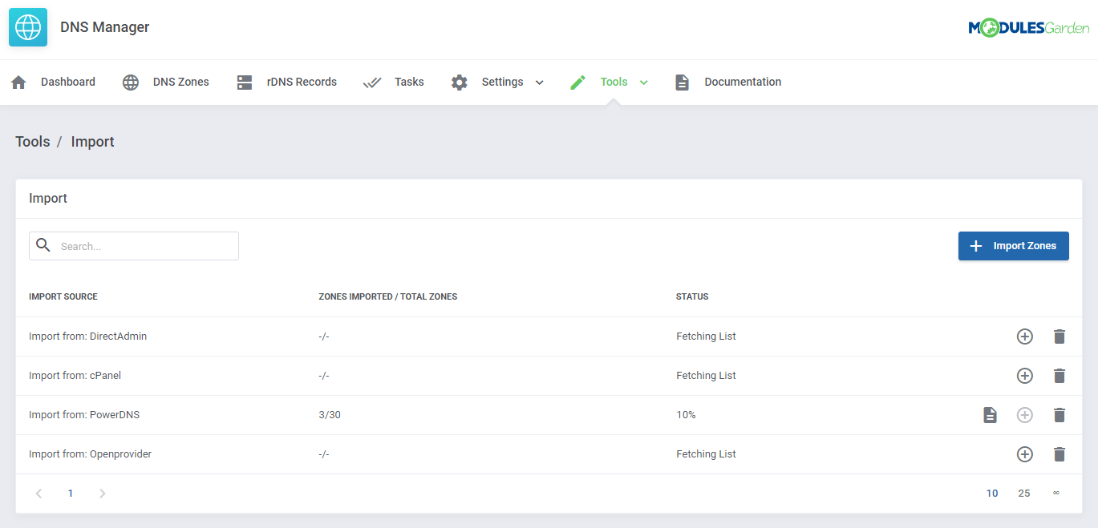Click the Import Zones button
The height and width of the screenshot is (528, 1098).
click(1013, 245)
